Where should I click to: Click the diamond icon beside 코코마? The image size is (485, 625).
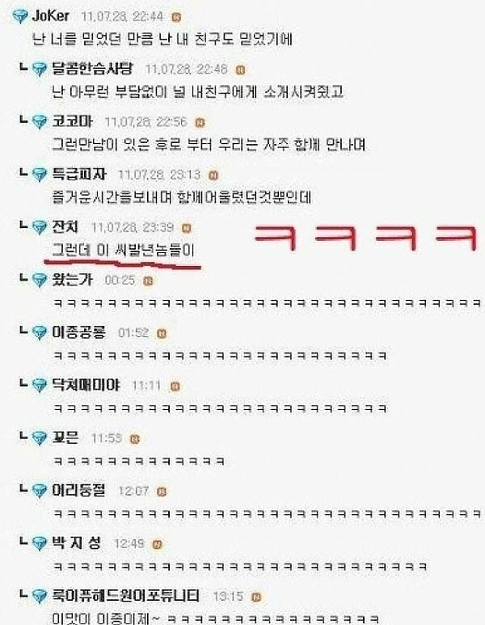(40, 122)
